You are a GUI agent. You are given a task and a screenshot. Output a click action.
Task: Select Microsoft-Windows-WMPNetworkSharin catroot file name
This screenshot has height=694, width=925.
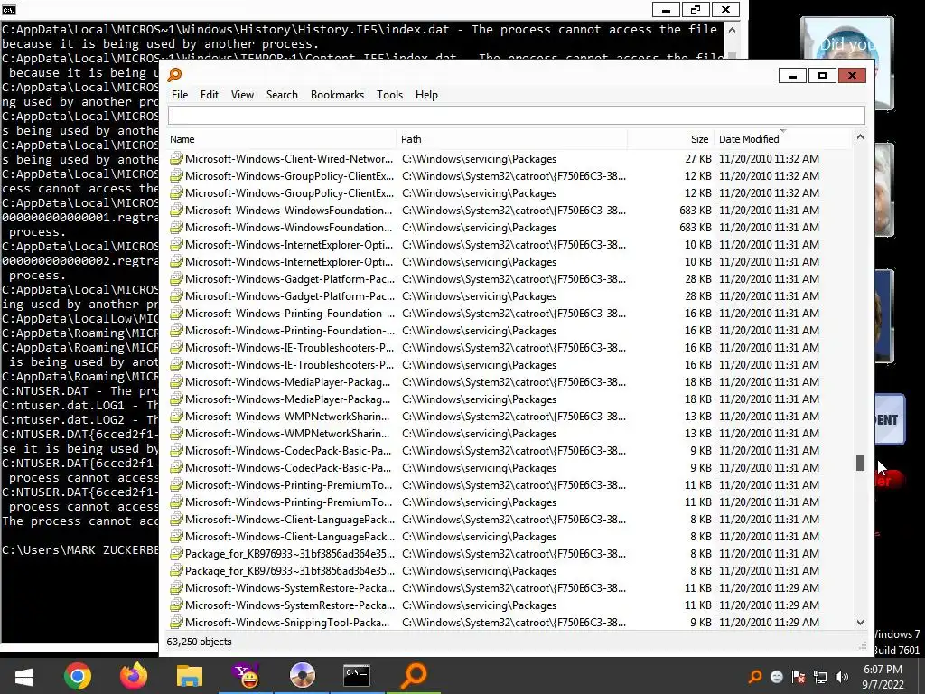tap(287, 416)
